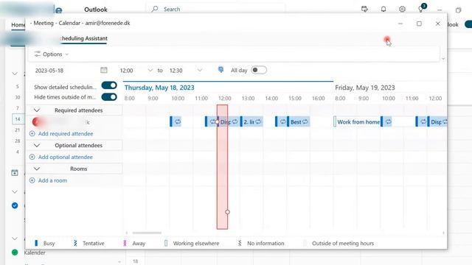Click the plus icon beside Add a room

coord(32,180)
